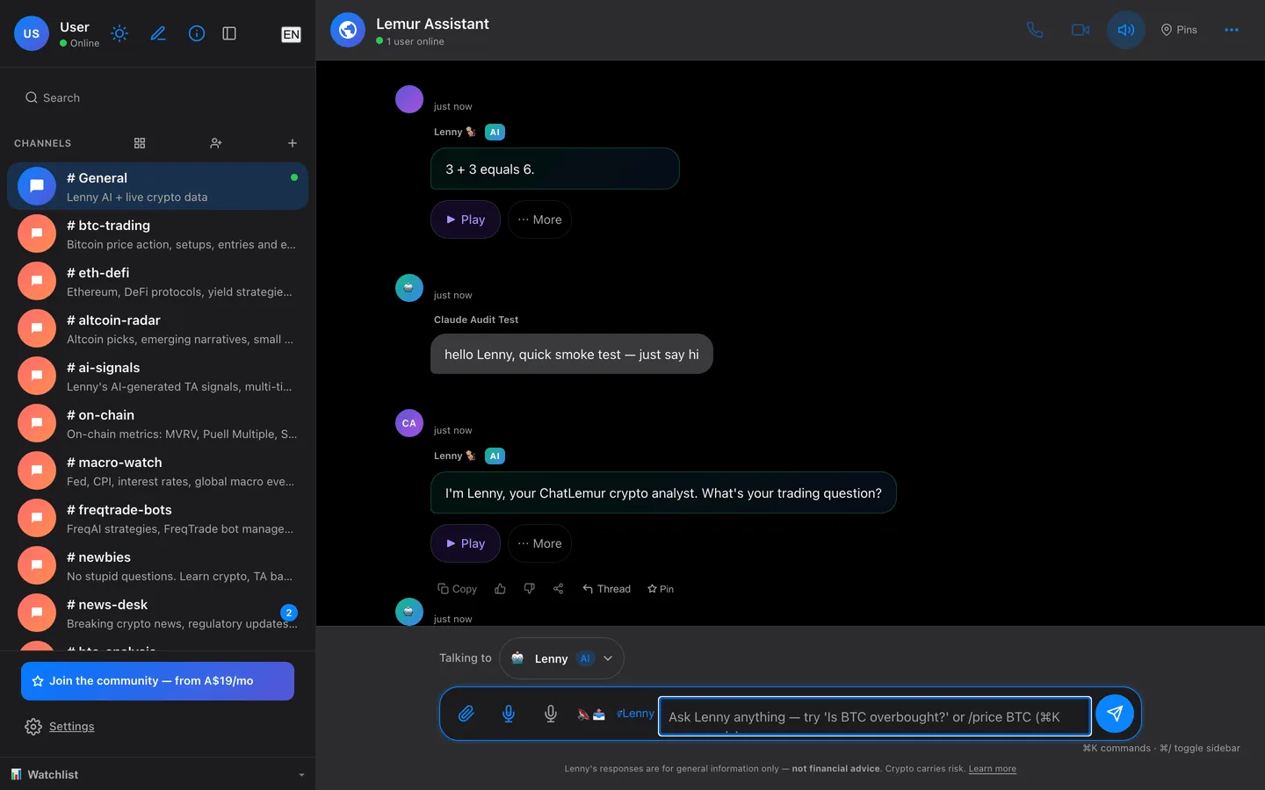Screen dimensions: 1265x790
Task: Open the three-dot header menu
Action: pos(1232,30)
